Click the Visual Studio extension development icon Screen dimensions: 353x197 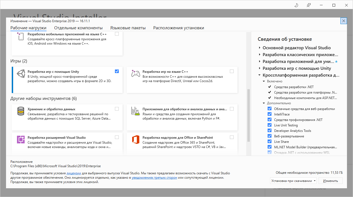click(x=21, y=140)
